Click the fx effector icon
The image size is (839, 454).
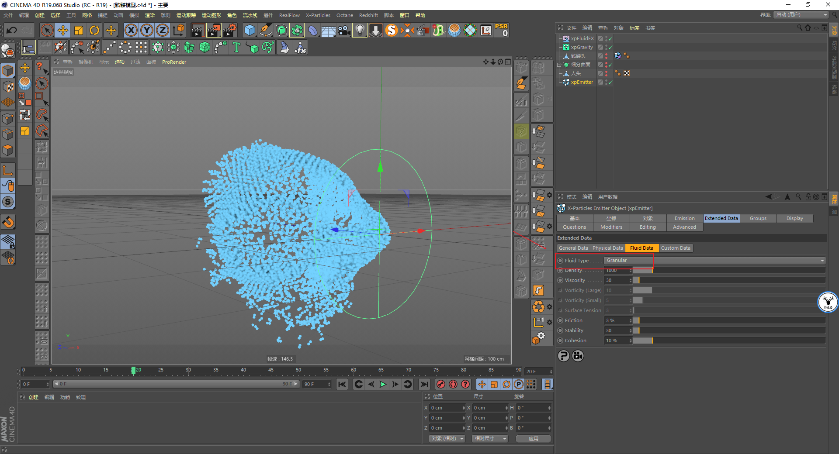[301, 47]
